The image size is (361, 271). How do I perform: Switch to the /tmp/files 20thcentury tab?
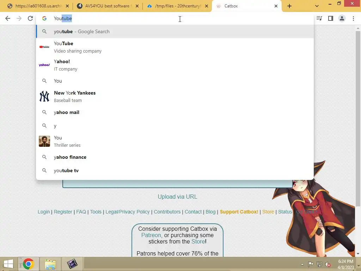177,6
